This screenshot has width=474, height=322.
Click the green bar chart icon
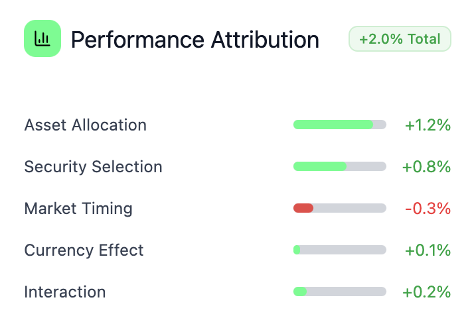pos(42,38)
